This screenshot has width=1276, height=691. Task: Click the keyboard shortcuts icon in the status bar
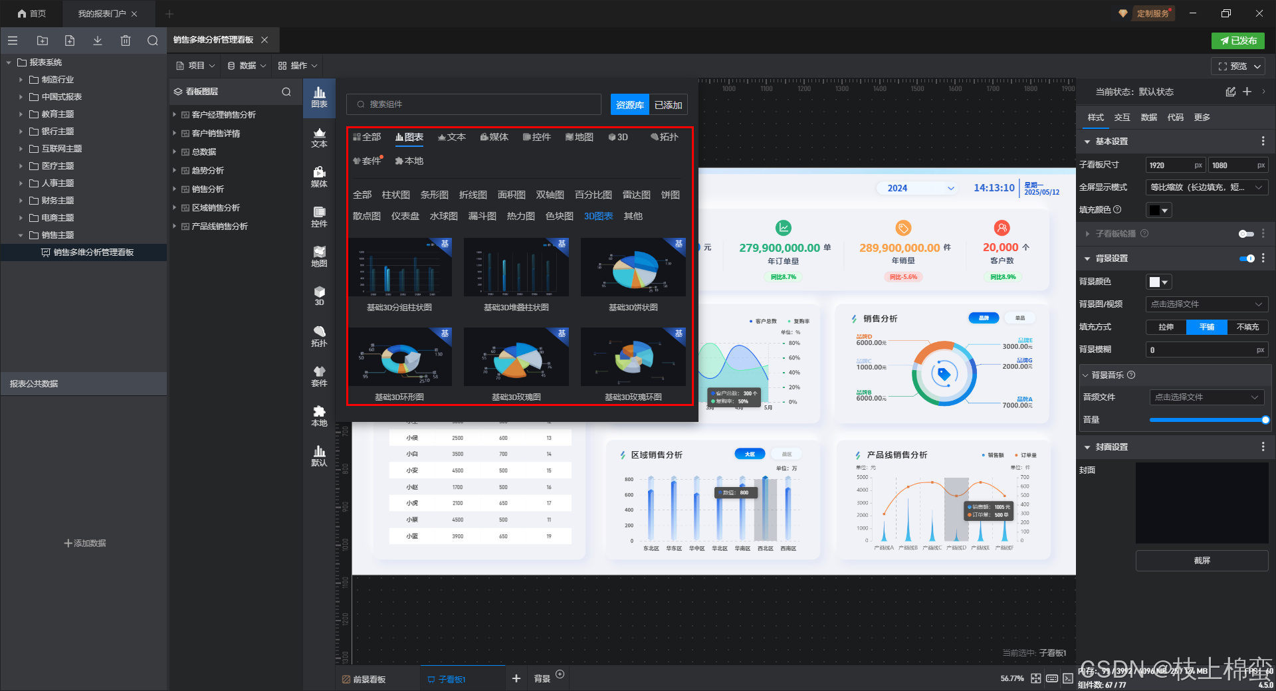click(1052, 678)
